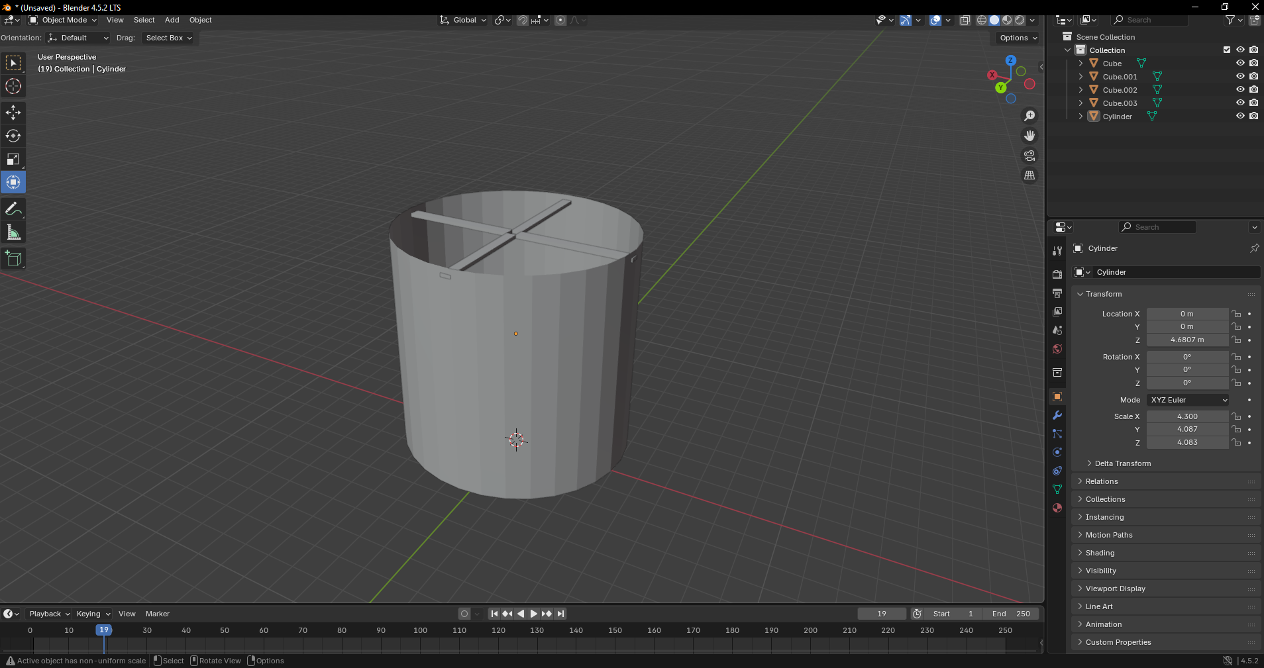
Task: Toggle the camera view icon
Action: [1029, 156]
